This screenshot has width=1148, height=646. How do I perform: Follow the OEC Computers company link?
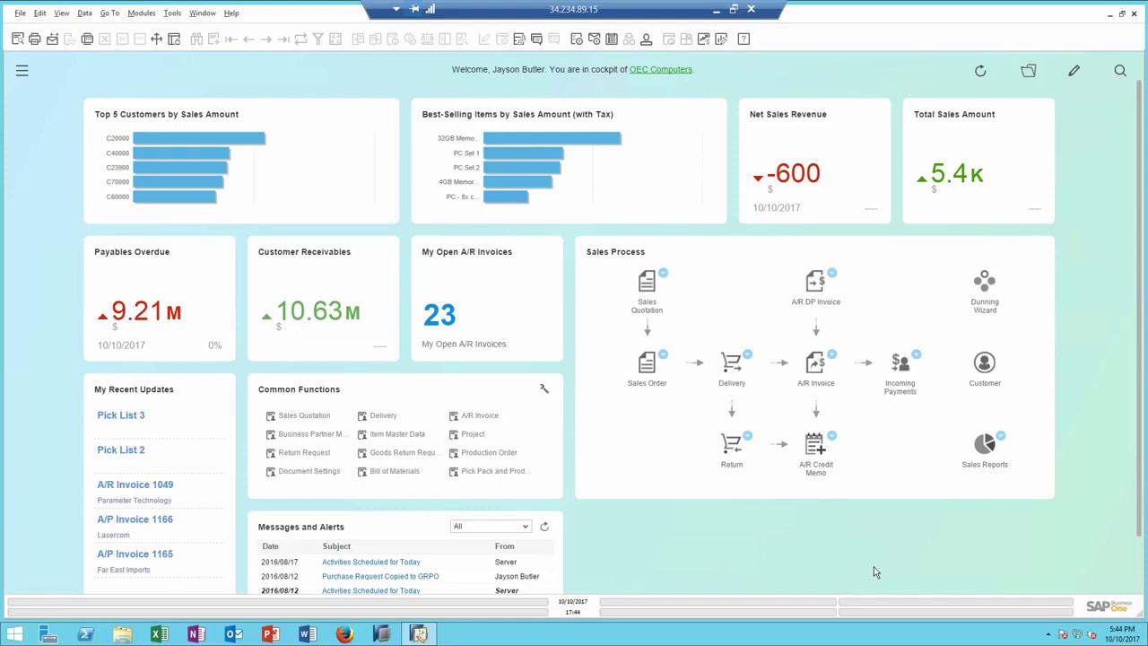tap(661, 69)
